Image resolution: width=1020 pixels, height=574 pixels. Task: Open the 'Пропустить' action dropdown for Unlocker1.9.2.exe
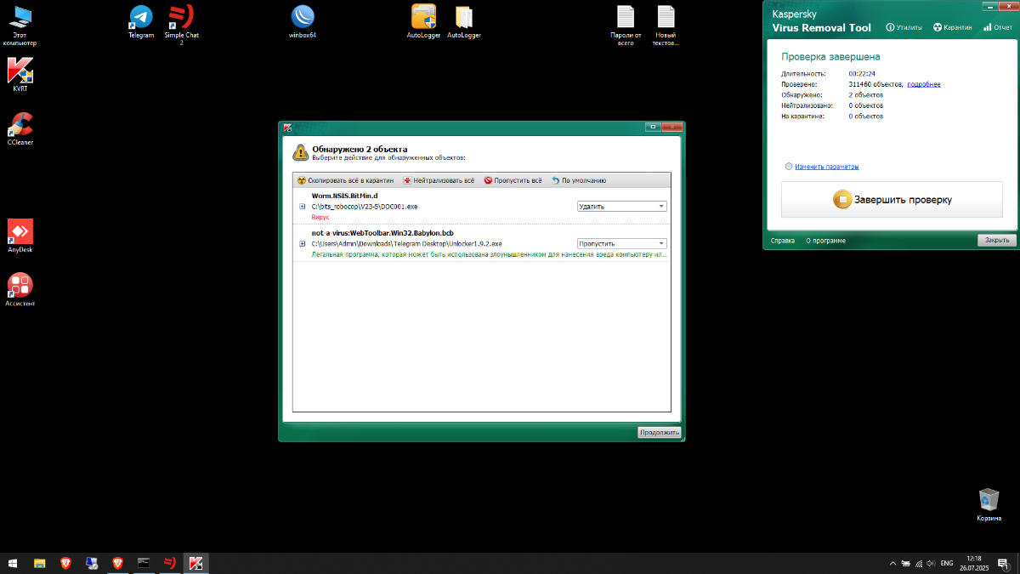point(622,244)
